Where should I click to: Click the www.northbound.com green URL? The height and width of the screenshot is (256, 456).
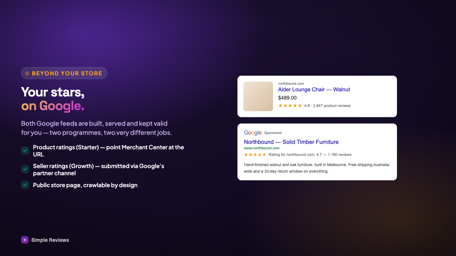point(262,148)
